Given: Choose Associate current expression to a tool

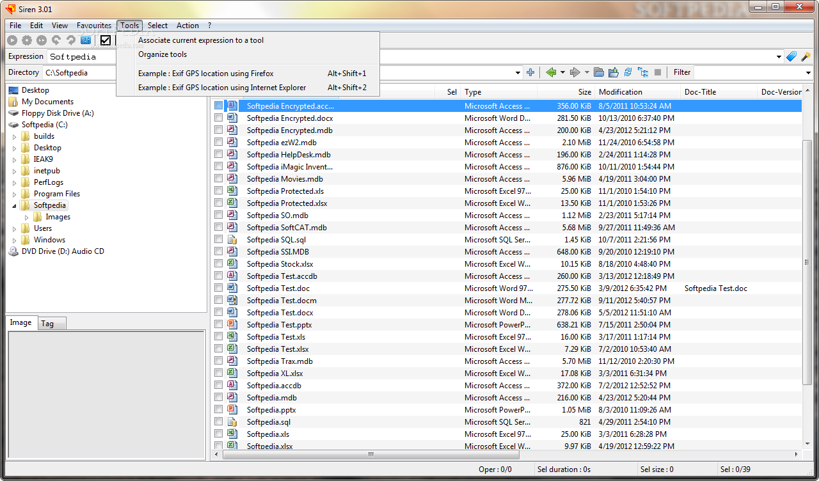Looking at the screenshot, I should pyautogui.click(x=248, y=40).
